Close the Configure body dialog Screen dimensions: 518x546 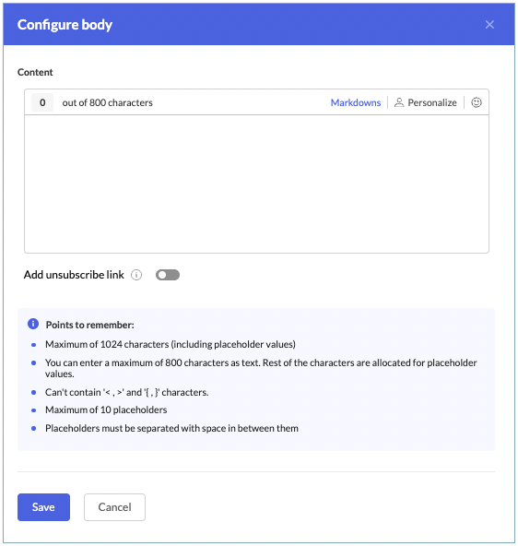click(489, 24)
